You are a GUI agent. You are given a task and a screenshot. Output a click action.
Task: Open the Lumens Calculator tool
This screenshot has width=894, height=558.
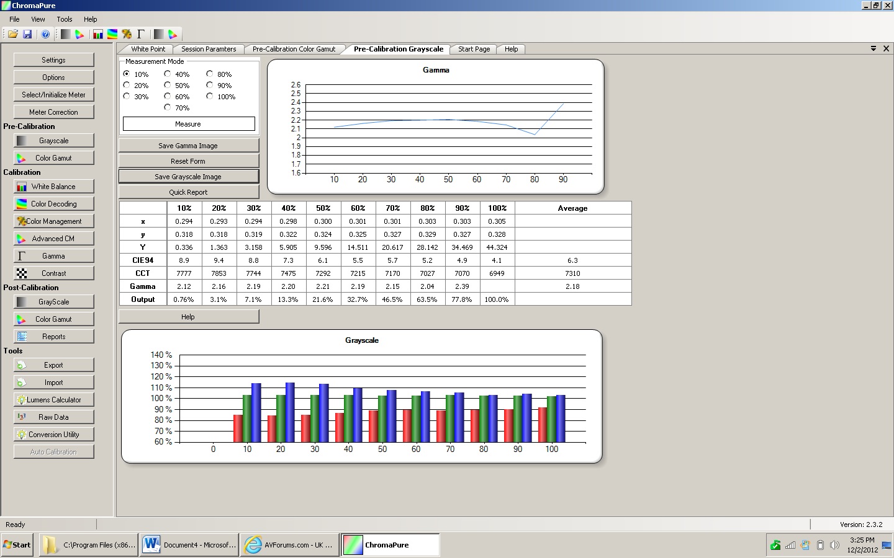pos(54,400)
